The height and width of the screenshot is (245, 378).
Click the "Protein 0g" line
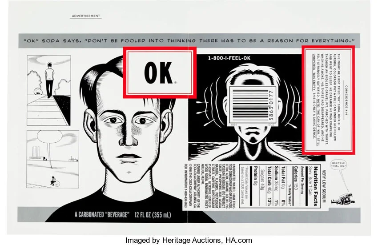[256, 176]
